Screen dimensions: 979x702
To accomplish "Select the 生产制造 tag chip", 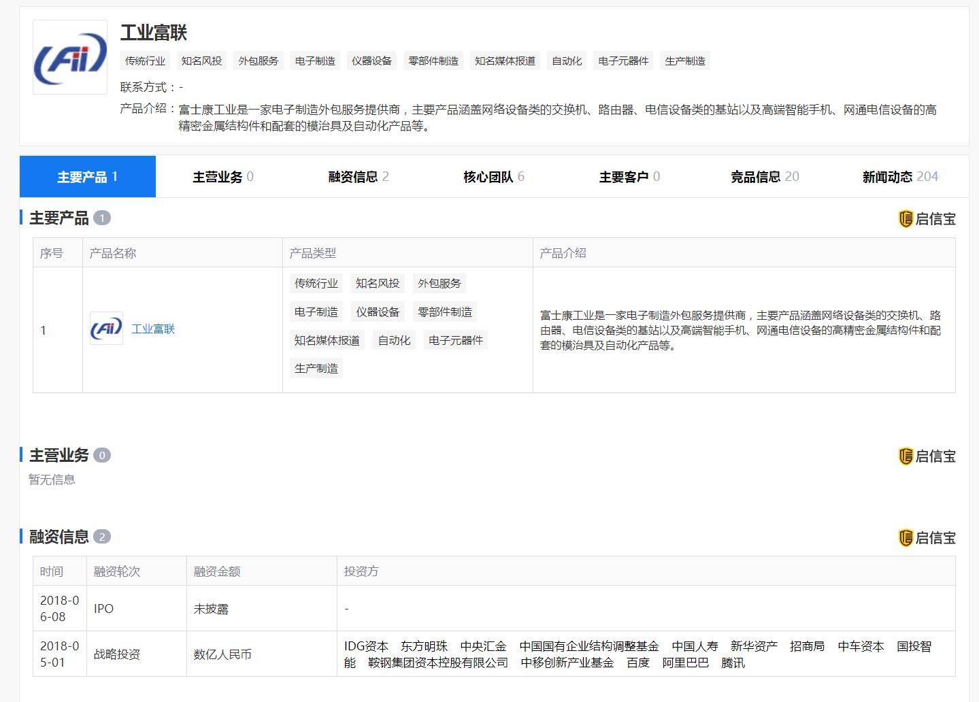I will pyautogui.click(x=685, y=61).
